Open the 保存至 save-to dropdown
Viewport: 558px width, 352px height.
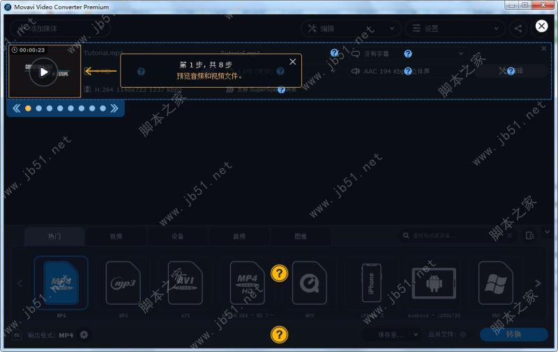pyautogui.click(x=392, y=335)
